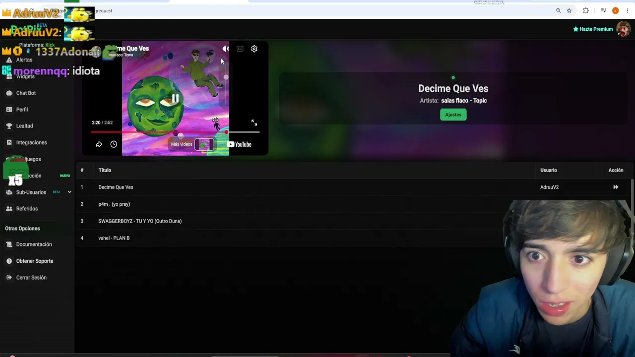Click the artist name "salas flaco - Topic"

point(464,101)
